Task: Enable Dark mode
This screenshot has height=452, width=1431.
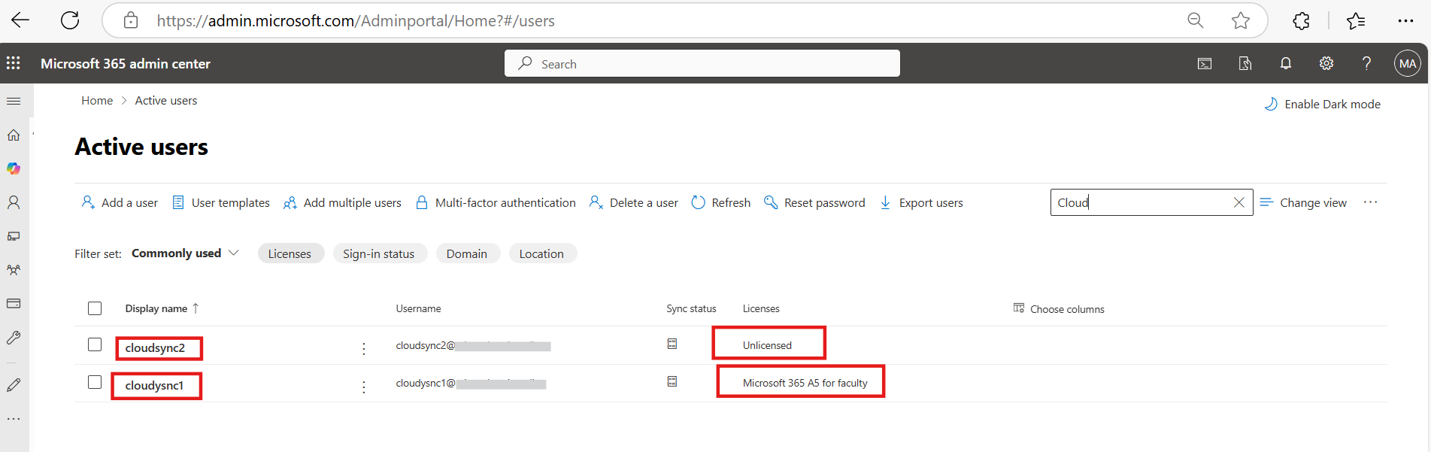Action: (1323, 104)
